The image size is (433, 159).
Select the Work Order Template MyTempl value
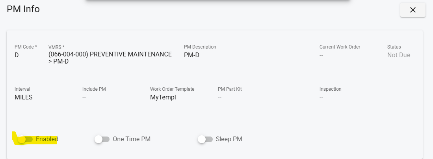[x=163, y=97]
